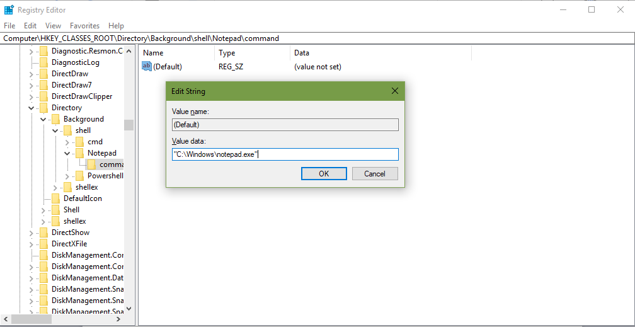This screenshot has width=635, height=327.
Task: Click the DirectXFile folder icon
Action: click(x=44, y=244)
